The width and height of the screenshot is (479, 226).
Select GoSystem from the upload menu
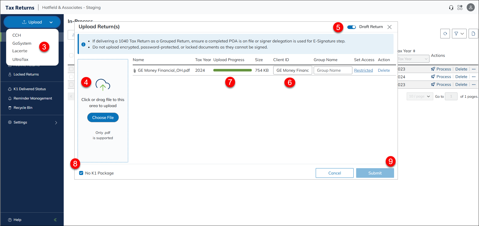coord(22,43)
